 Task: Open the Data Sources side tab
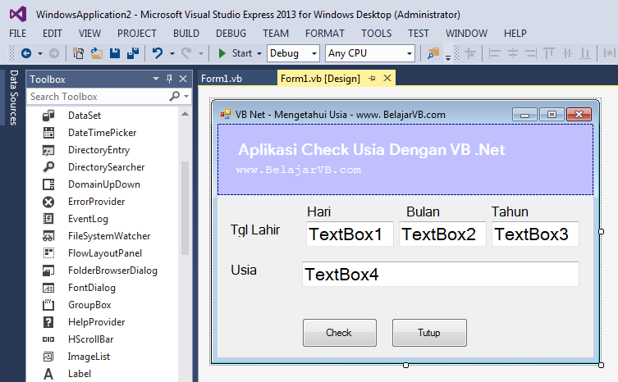click(x=14, y=98)
